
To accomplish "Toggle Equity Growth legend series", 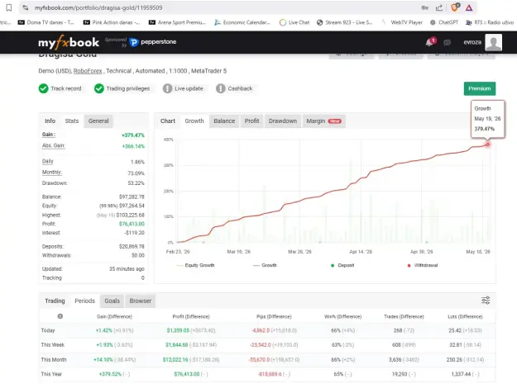I will (x=196, y=265).
